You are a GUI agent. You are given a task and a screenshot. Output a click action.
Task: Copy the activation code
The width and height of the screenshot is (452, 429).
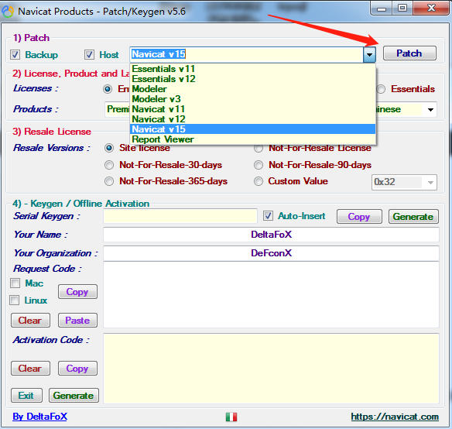(77, 369)
